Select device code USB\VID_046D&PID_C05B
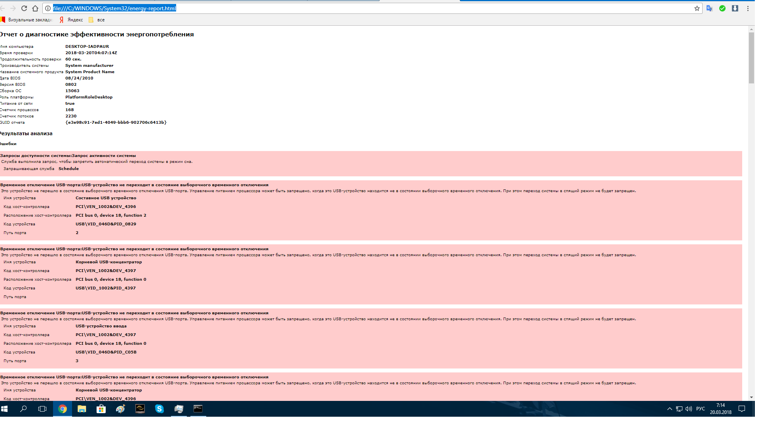Viewport: 760px width, 427px height. coord(106,352)
